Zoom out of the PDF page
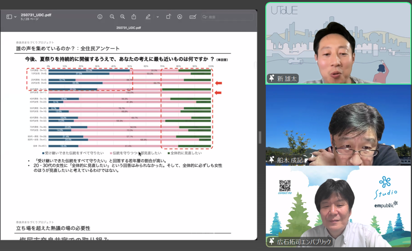Screen dimensions: 412x251 click(112, 17)
